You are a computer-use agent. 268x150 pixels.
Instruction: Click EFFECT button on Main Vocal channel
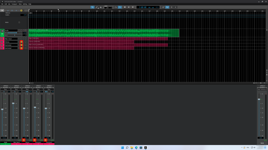[x=16, y=86]
